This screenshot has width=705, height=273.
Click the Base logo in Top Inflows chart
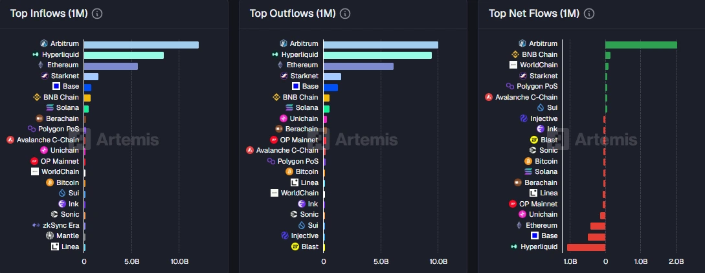pyautogui.click(x=56, y=86)
